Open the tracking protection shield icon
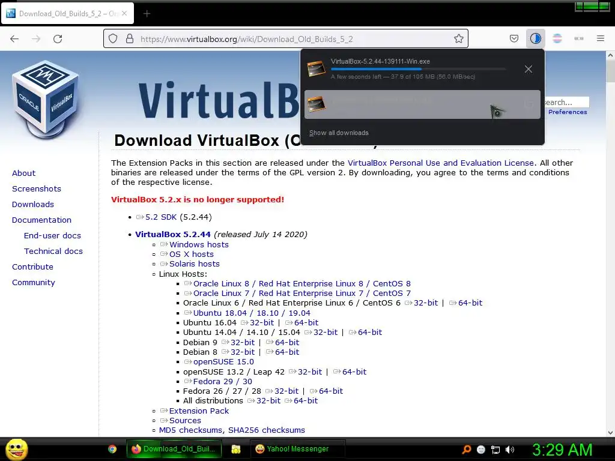The height and width of the screenshot is (461, 615). 113,39
